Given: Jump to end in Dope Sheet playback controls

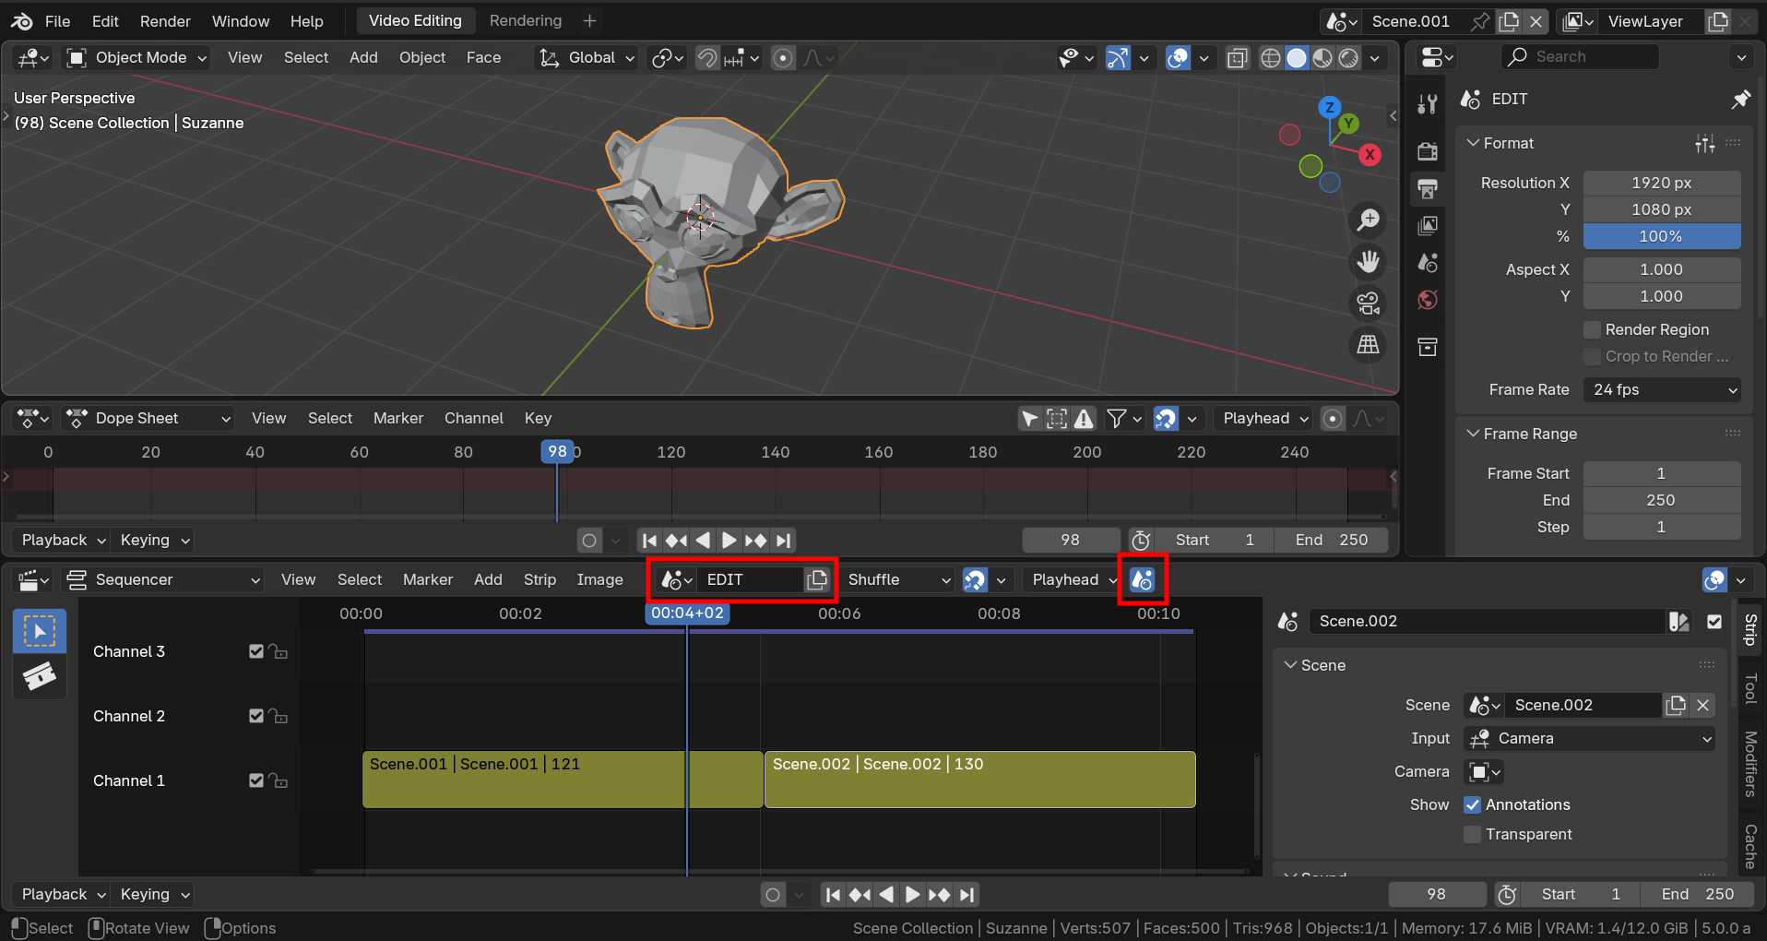Looking at the screenshot, I should tap(783, 540).
